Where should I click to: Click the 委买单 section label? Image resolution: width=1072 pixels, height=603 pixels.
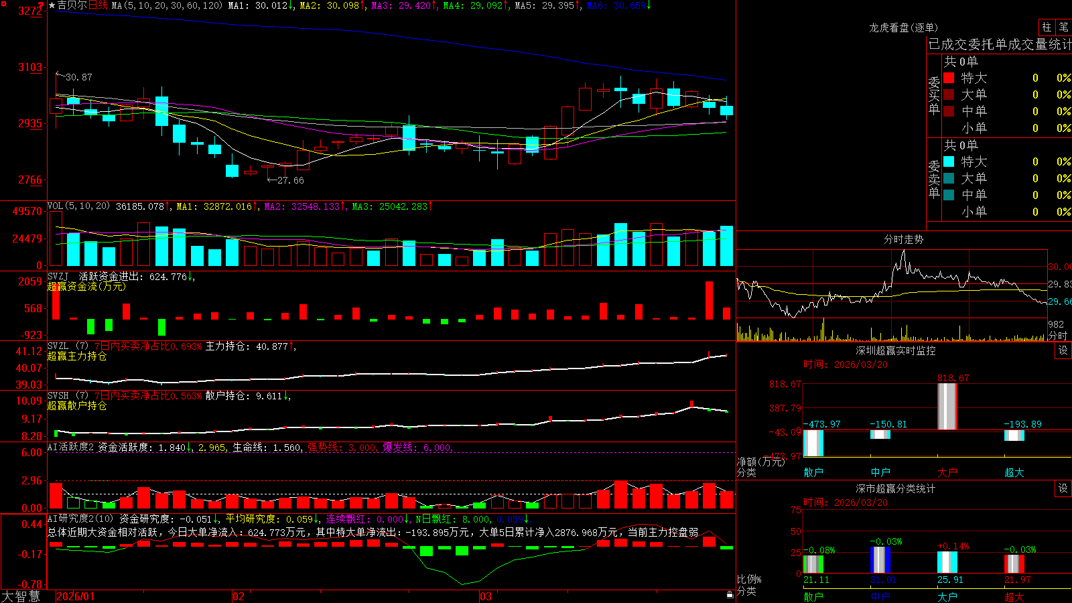tap(934, 95)
